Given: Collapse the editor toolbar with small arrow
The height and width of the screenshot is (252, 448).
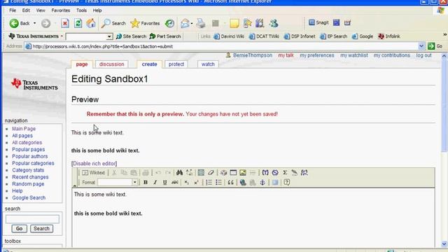Looking at the screenshot, I should click(x=75, y=185).
